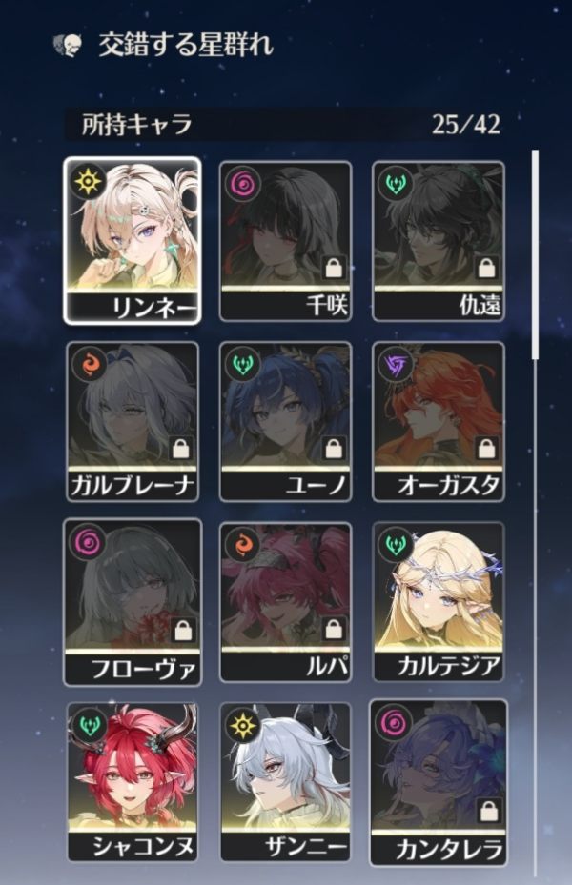Viewport: 572px width, 885px height.
Task: Select the カルテジア character portrait
Action: [x=439, y=588]
